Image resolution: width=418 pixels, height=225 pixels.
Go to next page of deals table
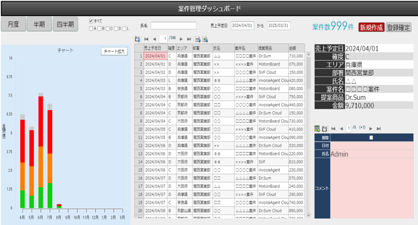[182, 39]
